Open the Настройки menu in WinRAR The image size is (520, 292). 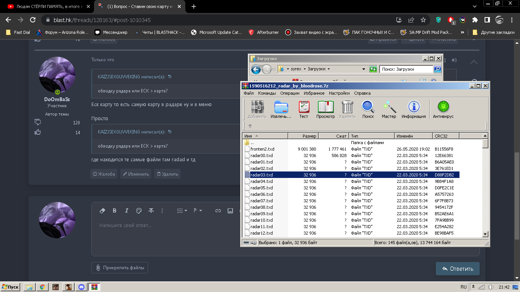point(339,93)
